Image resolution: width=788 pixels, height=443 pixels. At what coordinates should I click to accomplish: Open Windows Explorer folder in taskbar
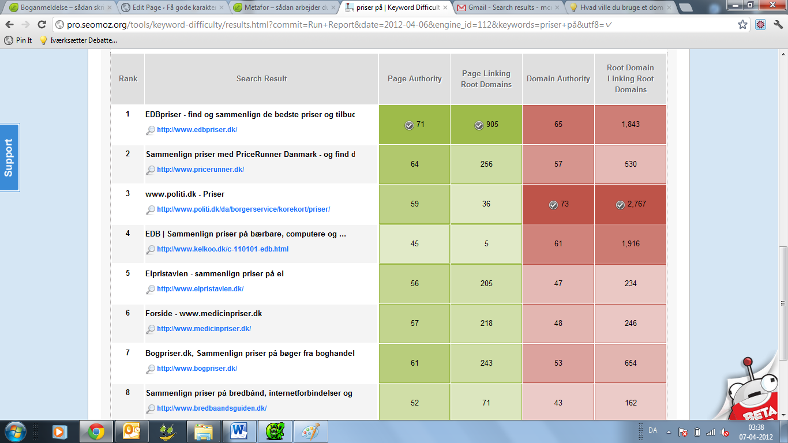[x=203, y=431]
